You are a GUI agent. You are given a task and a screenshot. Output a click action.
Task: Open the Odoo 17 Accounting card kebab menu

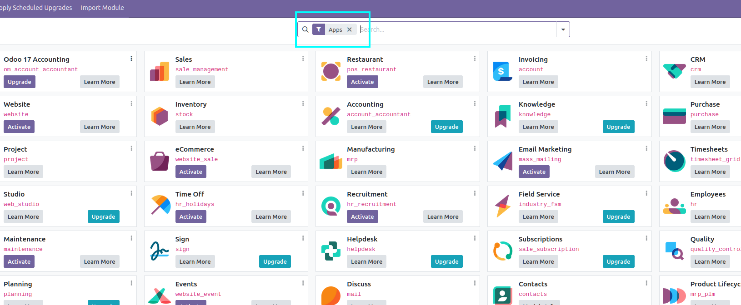[x=131, y=59]
